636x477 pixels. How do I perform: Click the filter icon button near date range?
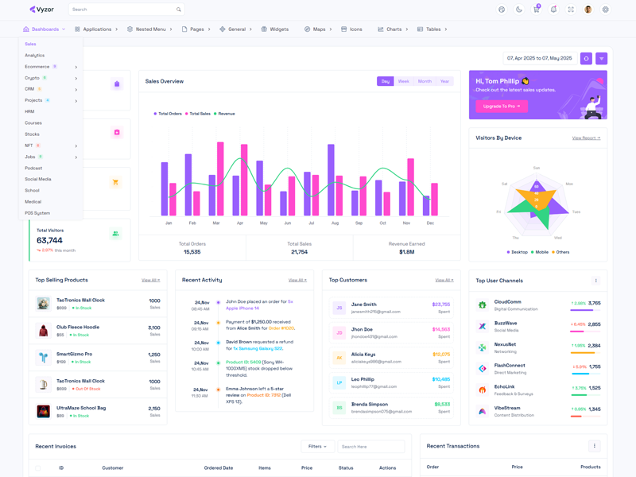coord(602,58)
